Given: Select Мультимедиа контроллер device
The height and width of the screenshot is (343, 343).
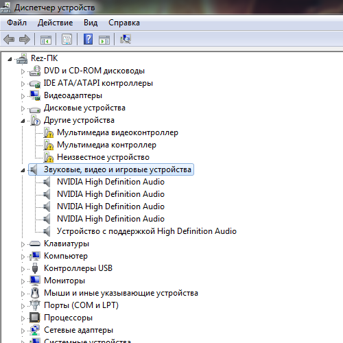Looking at the screenshot, I should tap(106, 145).
